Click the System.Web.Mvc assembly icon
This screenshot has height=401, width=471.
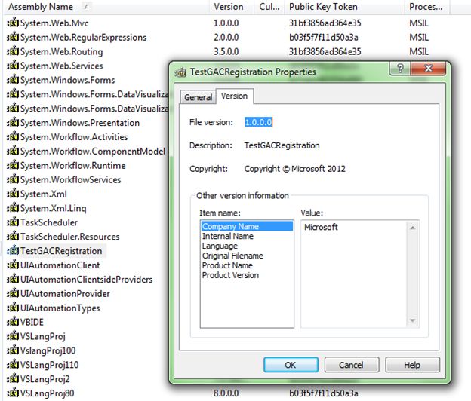(x=13, y=23)
